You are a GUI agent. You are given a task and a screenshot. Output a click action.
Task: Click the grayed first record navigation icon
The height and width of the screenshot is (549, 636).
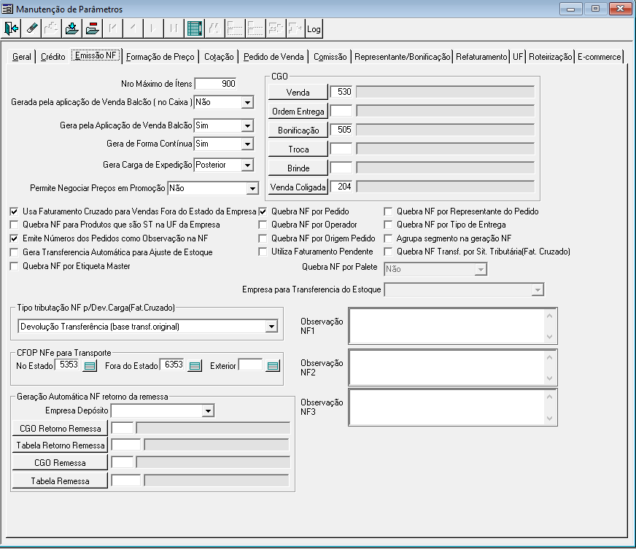[x=113, y=28]
